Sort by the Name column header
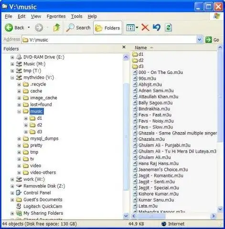This screenshot has width=225, height=229. [x=141, y=48]
